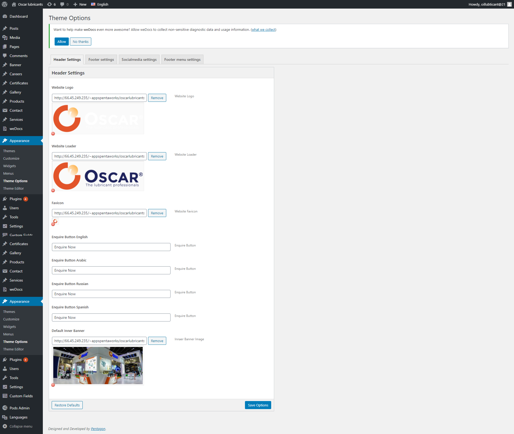
Task: Click Restore Defaults button
Action: coord(67,405)
